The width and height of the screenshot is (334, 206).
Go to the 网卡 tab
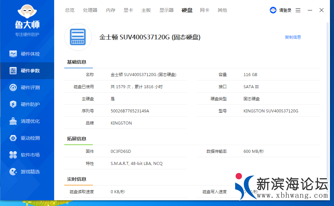[205, 10]
